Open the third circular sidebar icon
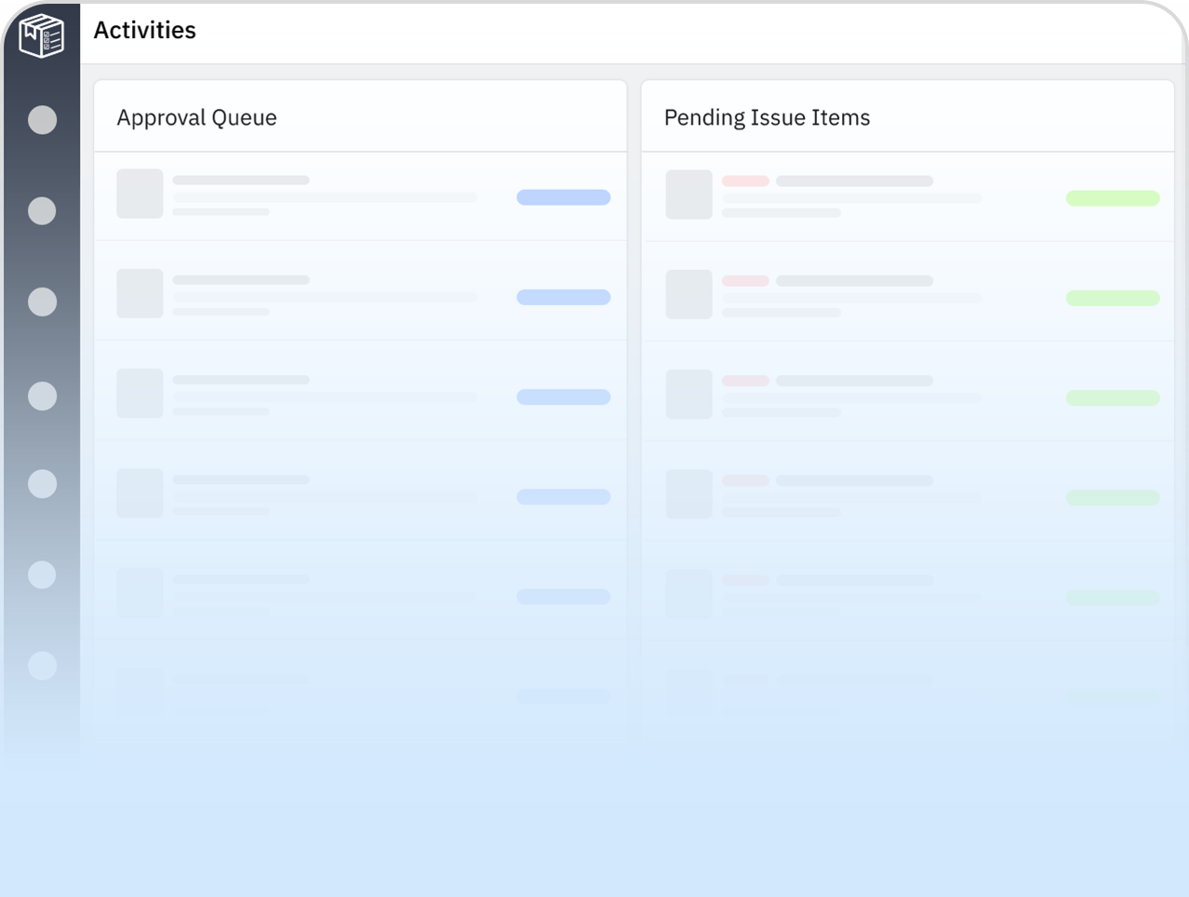Viewport: 1189px width, 897px height. point(42,301)
